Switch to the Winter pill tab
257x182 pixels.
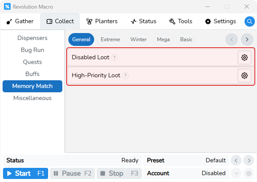coord(138,39)
